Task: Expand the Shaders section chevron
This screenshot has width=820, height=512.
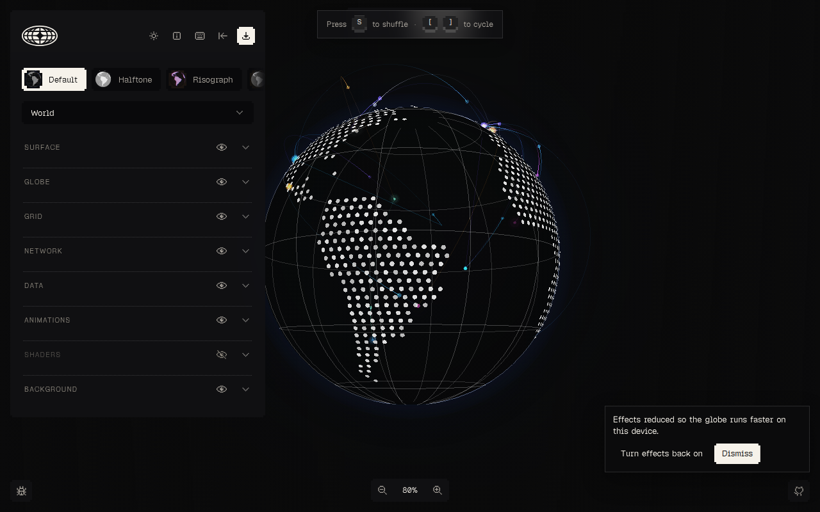Action: 245,355
